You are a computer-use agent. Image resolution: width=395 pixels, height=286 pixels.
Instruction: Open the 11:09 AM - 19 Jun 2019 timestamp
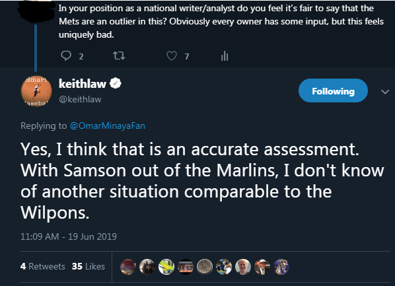click(69, 236)
